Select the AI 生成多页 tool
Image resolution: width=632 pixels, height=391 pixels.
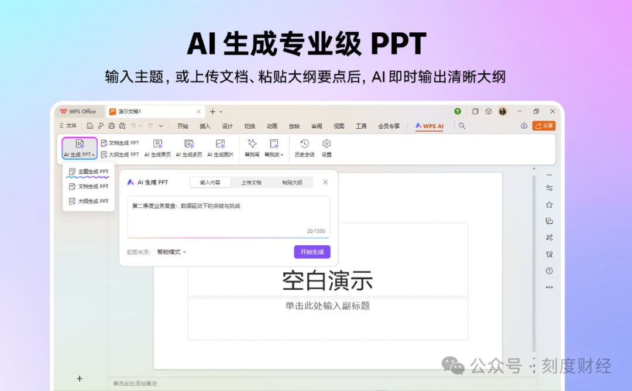coord(188,148)
